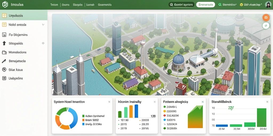The width and height of the screenshot is (273, 136).
Task: Close the System Nolel Innention card
Action: click(x=109, y=102)
